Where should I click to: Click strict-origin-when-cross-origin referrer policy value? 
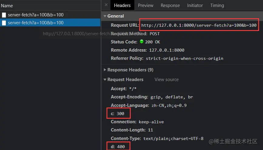(184, 59)
